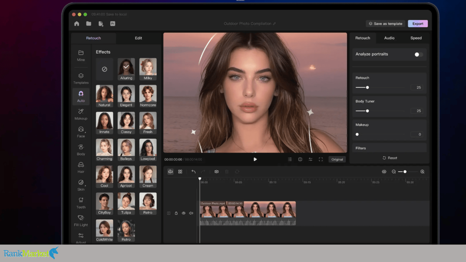This screenshot has width=466, height=262.
Task: Apply the Elegant effect
Action: [x=126, y=96]
